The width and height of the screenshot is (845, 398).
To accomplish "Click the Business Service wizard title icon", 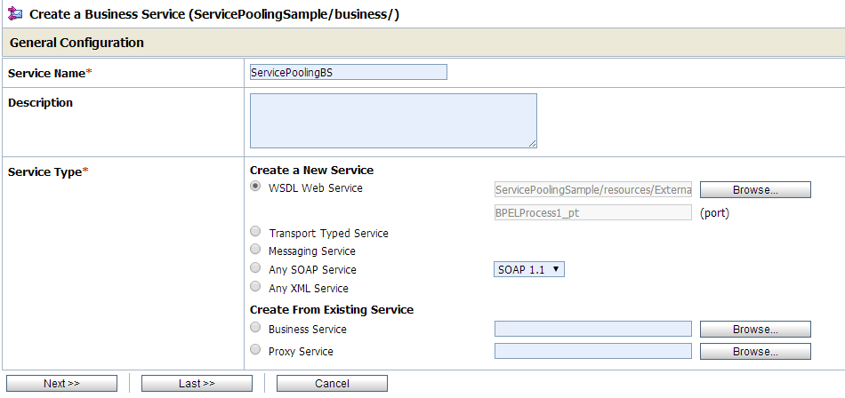I will pos(15,15).
